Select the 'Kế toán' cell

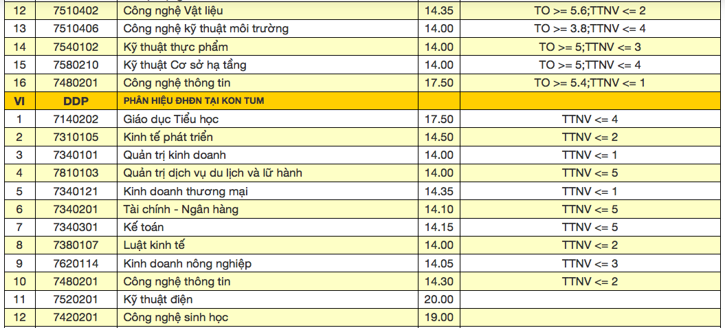coord(144,227)
